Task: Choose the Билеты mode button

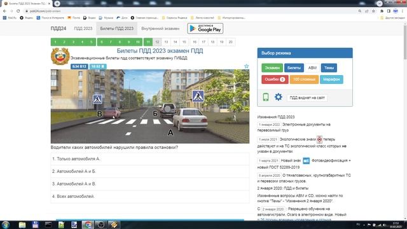Action: pyautogui.click(x=294, y=68)
